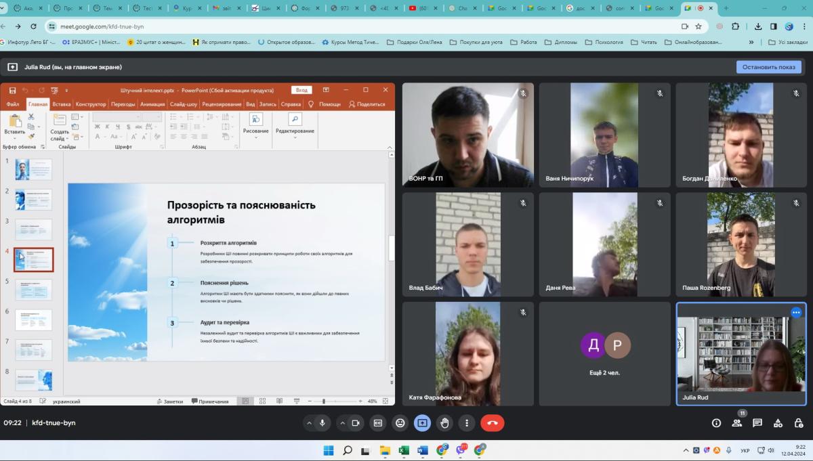End the call with the red hang-up button

point(492,423)
